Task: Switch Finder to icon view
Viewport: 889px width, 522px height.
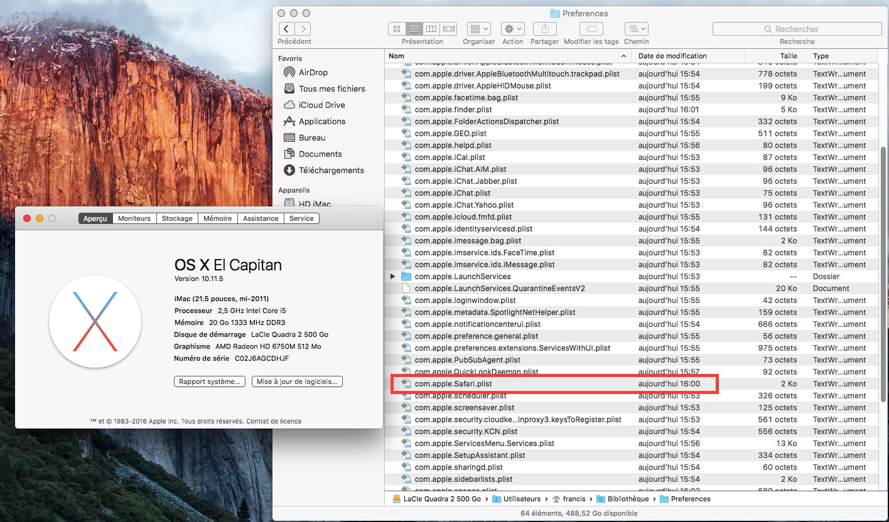Action: click(x=397, y=29)
